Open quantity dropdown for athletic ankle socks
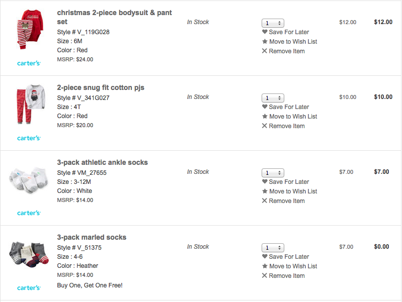Screen dimensions: 402x302 coord(273,173)
